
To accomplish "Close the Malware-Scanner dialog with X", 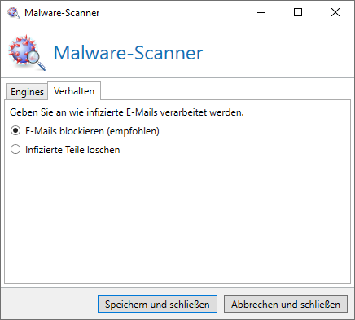I will tap(335, 12).
